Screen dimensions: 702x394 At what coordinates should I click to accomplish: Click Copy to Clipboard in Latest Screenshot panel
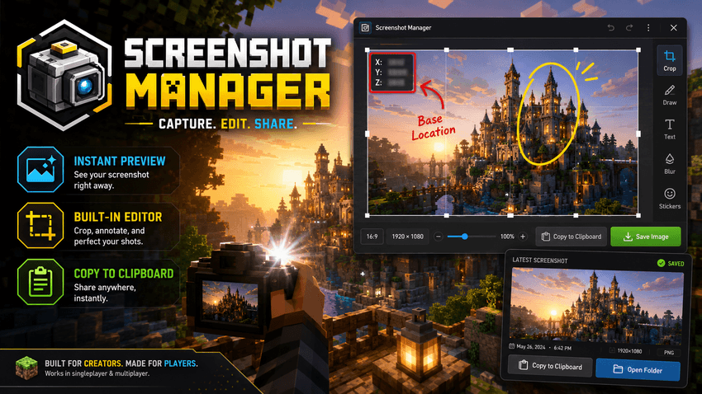[550, 366]
